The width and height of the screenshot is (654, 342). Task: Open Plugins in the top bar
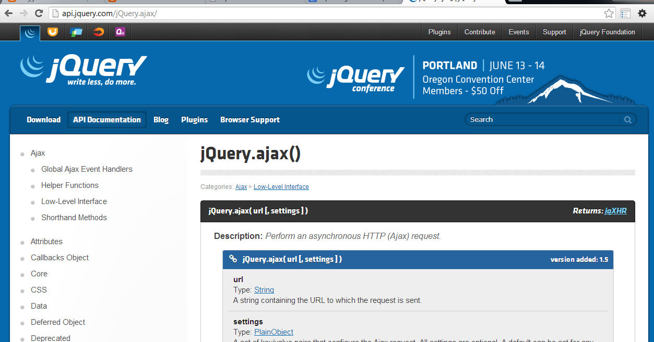439,32
